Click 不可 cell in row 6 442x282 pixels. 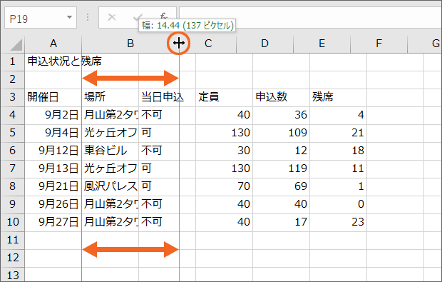point(167,151)
